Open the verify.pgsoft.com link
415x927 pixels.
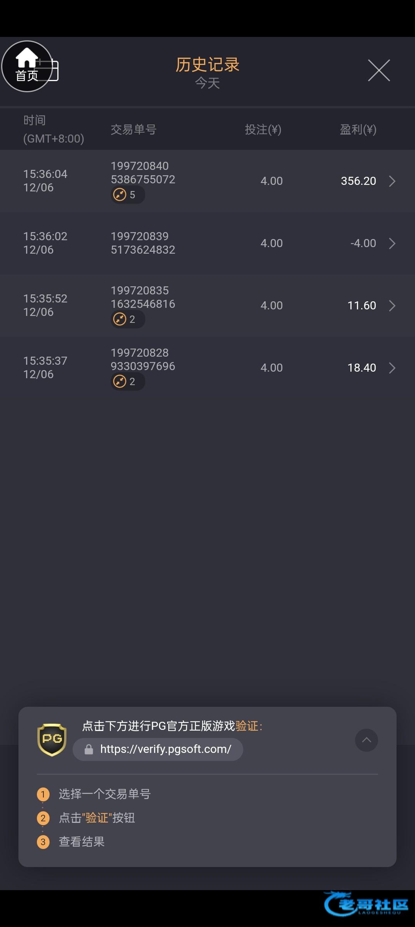coord(165,749)
